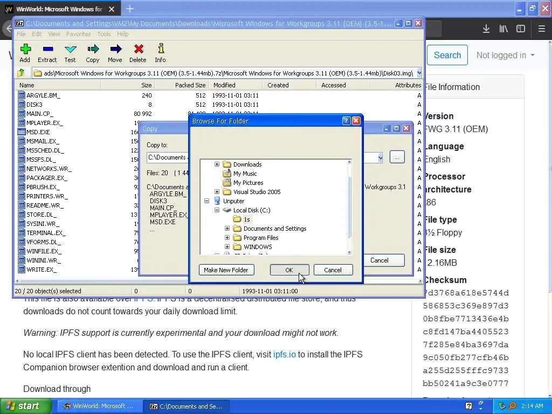Collapse the Unputer tree node
This screenshot has height=414, width=552.
point(206,201)
